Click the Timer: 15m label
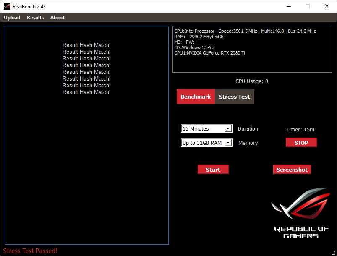 (x=300, y=129)
